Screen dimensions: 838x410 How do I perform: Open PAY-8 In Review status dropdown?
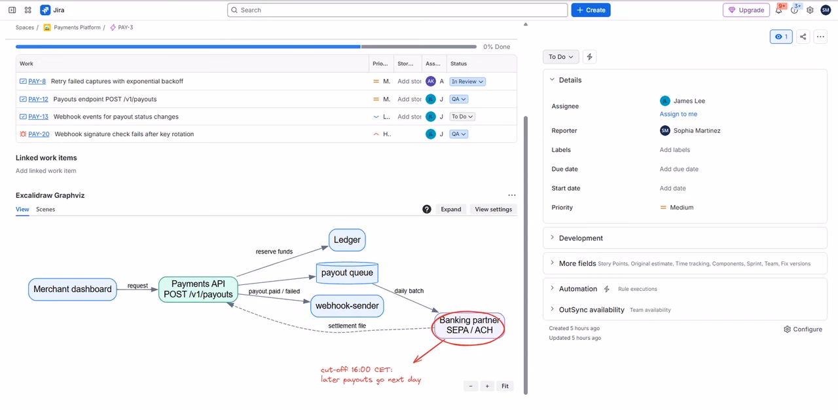[x=467, y=81]
